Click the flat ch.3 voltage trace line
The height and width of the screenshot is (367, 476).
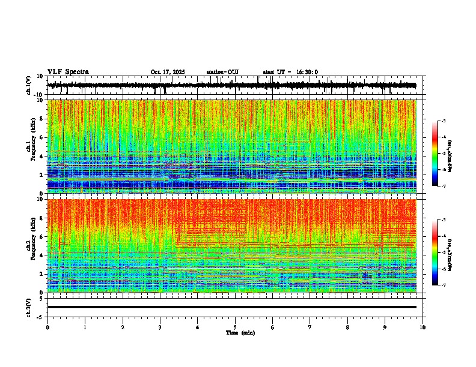pos(231,307)
